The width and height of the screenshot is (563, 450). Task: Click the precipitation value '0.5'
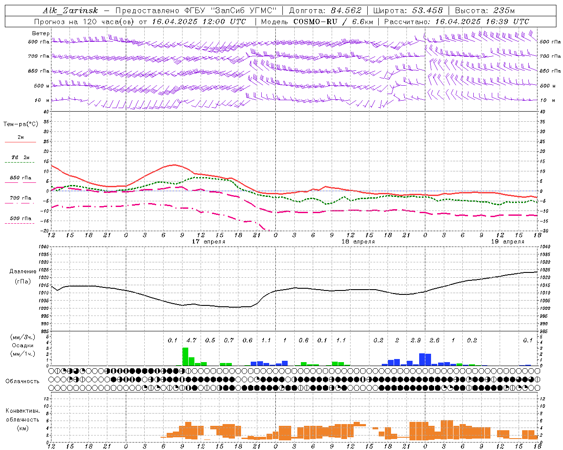tap(210, 340)
